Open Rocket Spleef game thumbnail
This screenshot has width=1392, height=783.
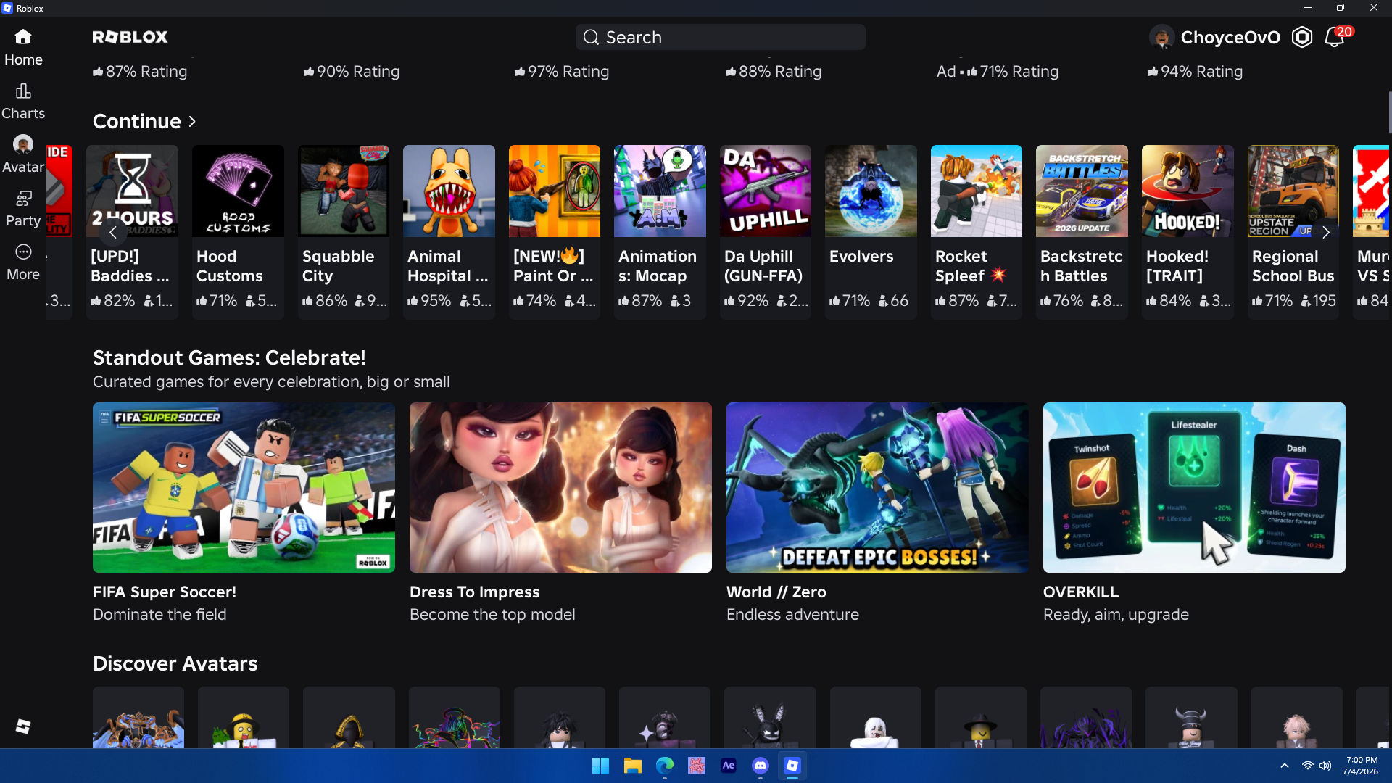click(977, 191)
